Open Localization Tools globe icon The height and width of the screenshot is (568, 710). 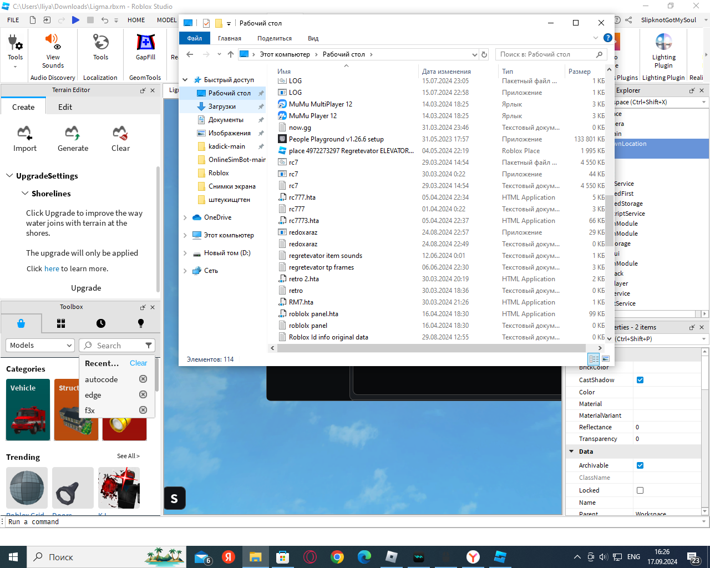click(100, 42)
